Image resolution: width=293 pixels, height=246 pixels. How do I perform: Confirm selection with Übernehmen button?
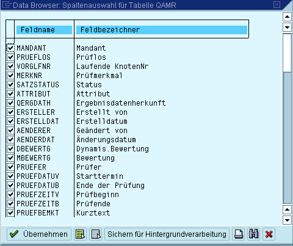39,234
